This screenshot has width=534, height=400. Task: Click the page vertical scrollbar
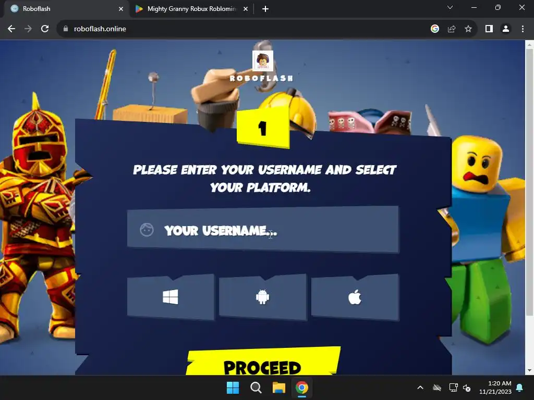529,182
